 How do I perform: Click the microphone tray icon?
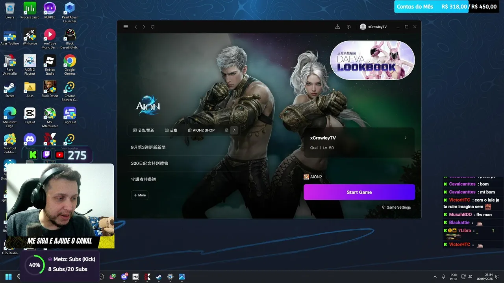(444, 277)
